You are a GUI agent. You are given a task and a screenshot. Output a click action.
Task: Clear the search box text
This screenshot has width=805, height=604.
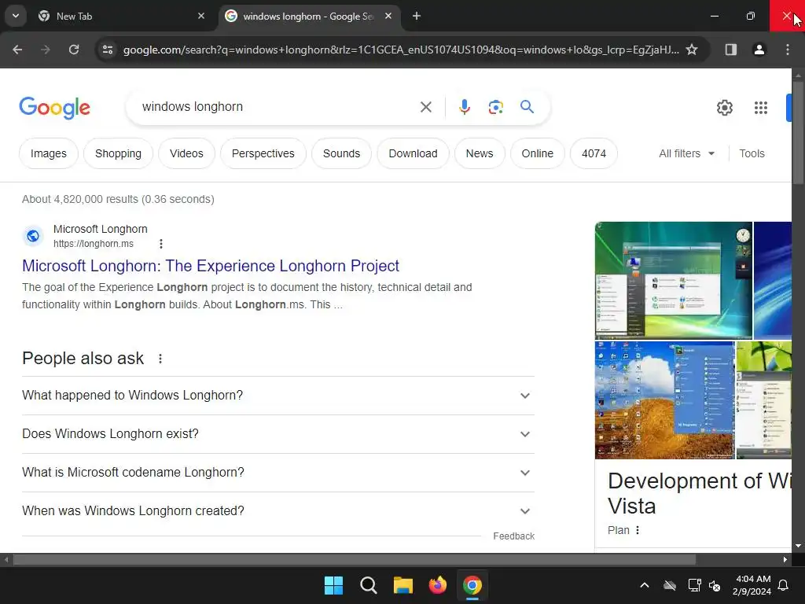pos(425,107)
